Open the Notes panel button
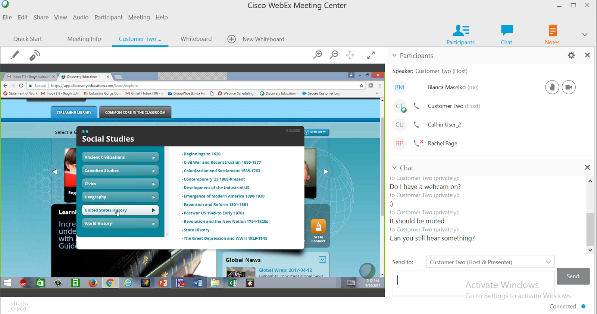The width and height of the screenshot is (597, 314). (552, 34)
